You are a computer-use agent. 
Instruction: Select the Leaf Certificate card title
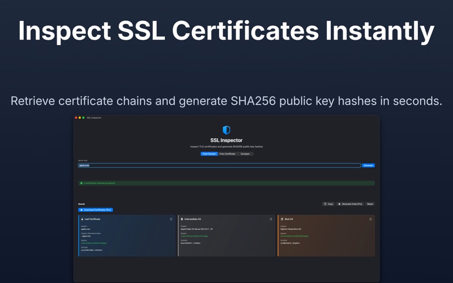[92, 219]
